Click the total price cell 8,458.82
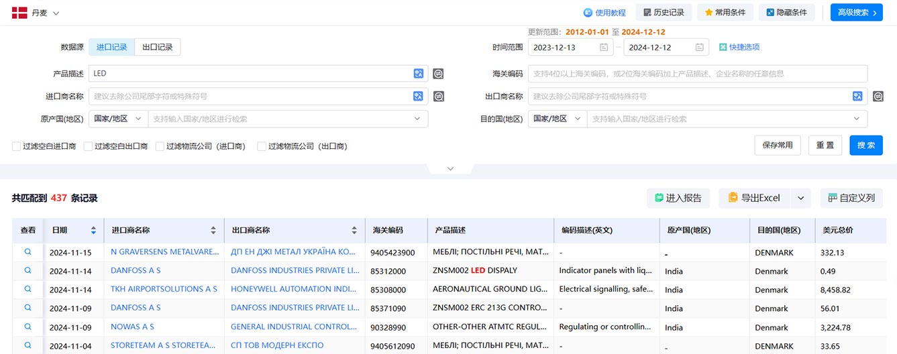Viewport: 897px width, 354px height. (835, 290)
